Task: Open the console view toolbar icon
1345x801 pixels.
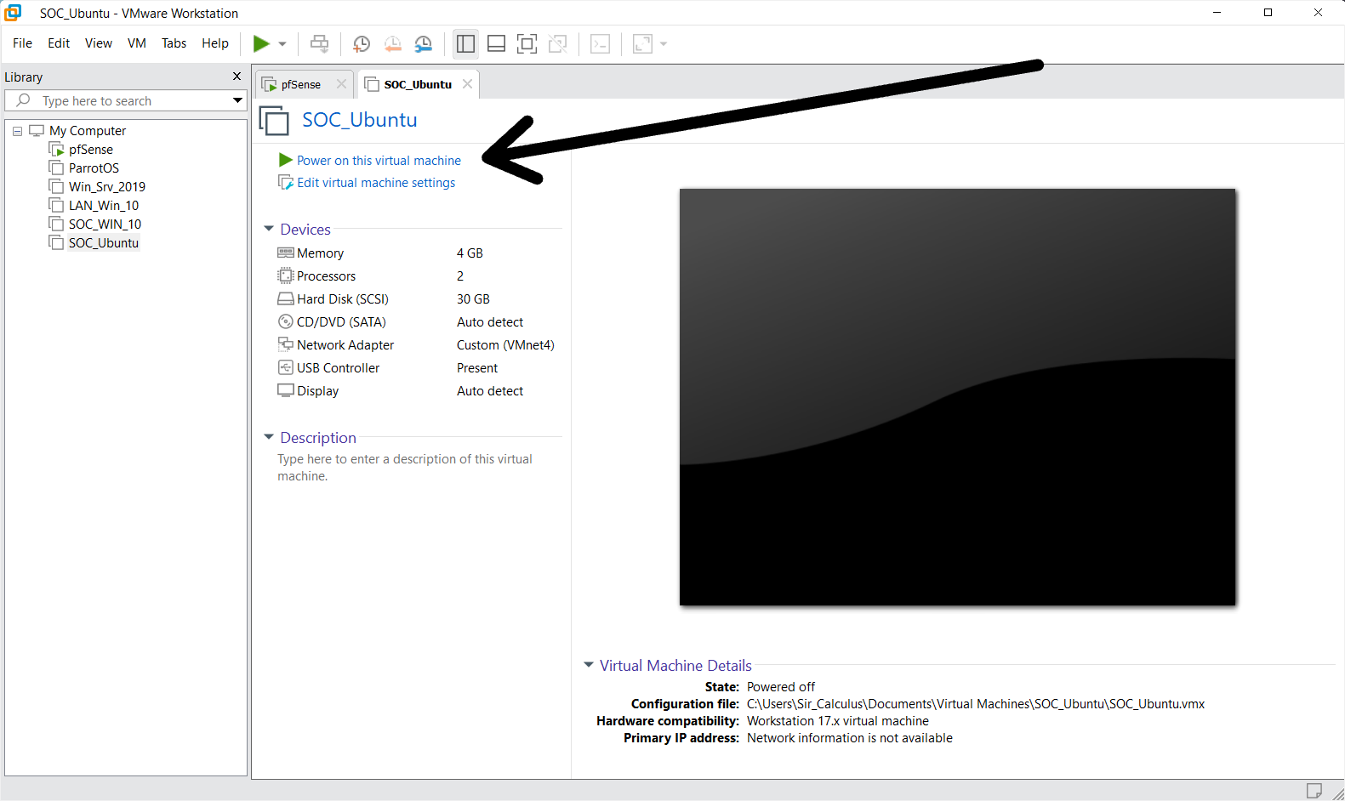Action: coord(601,44)
